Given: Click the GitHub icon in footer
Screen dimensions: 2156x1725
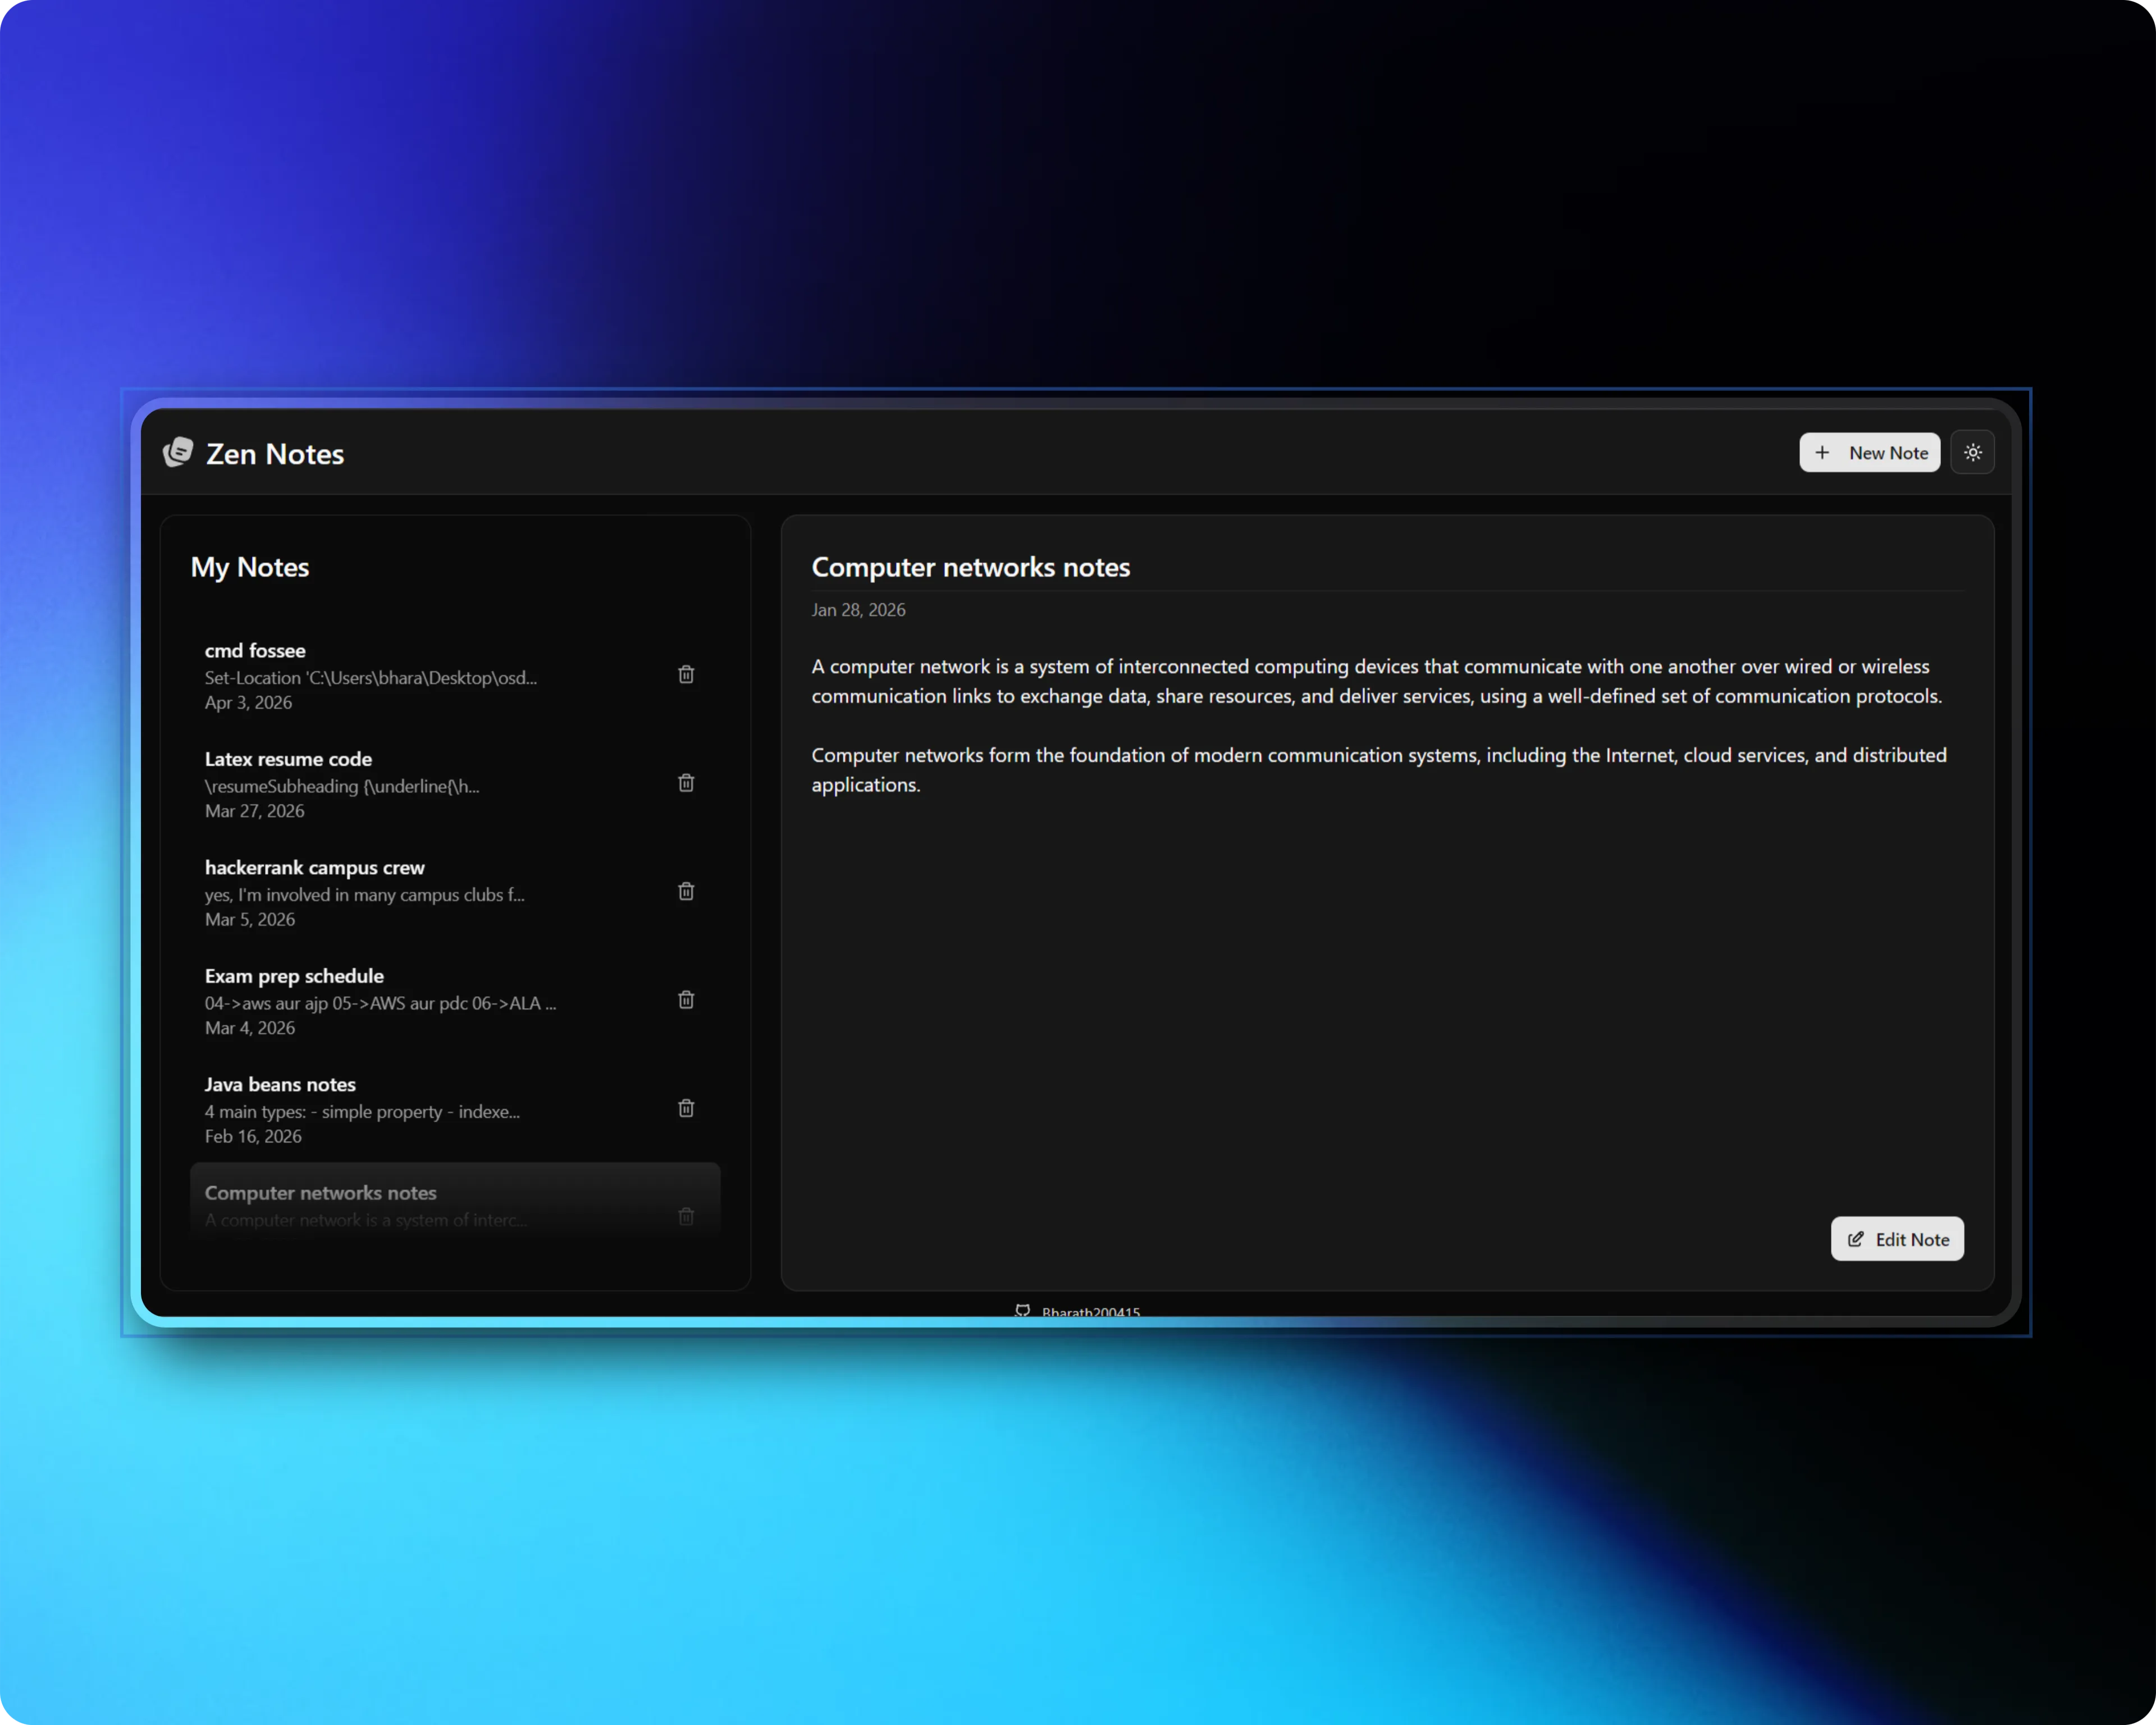Looking at the screenshot, I should tap(1022, 1310).
